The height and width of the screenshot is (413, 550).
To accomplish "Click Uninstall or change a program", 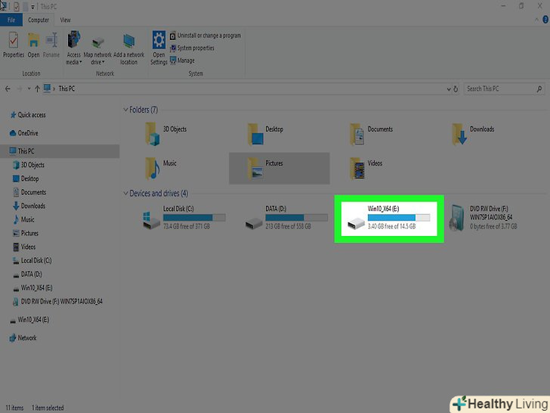I will (x=205, y=36).
